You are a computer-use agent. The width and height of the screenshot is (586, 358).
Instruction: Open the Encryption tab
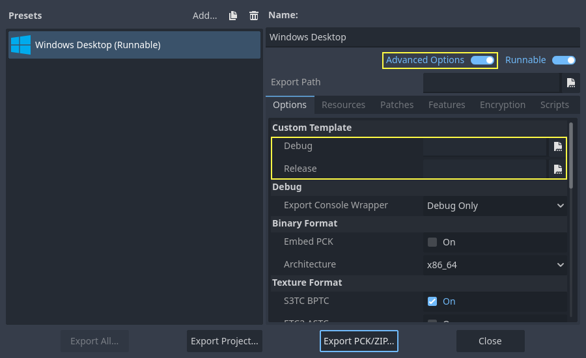pyautogui.click(x=502, y=105)
